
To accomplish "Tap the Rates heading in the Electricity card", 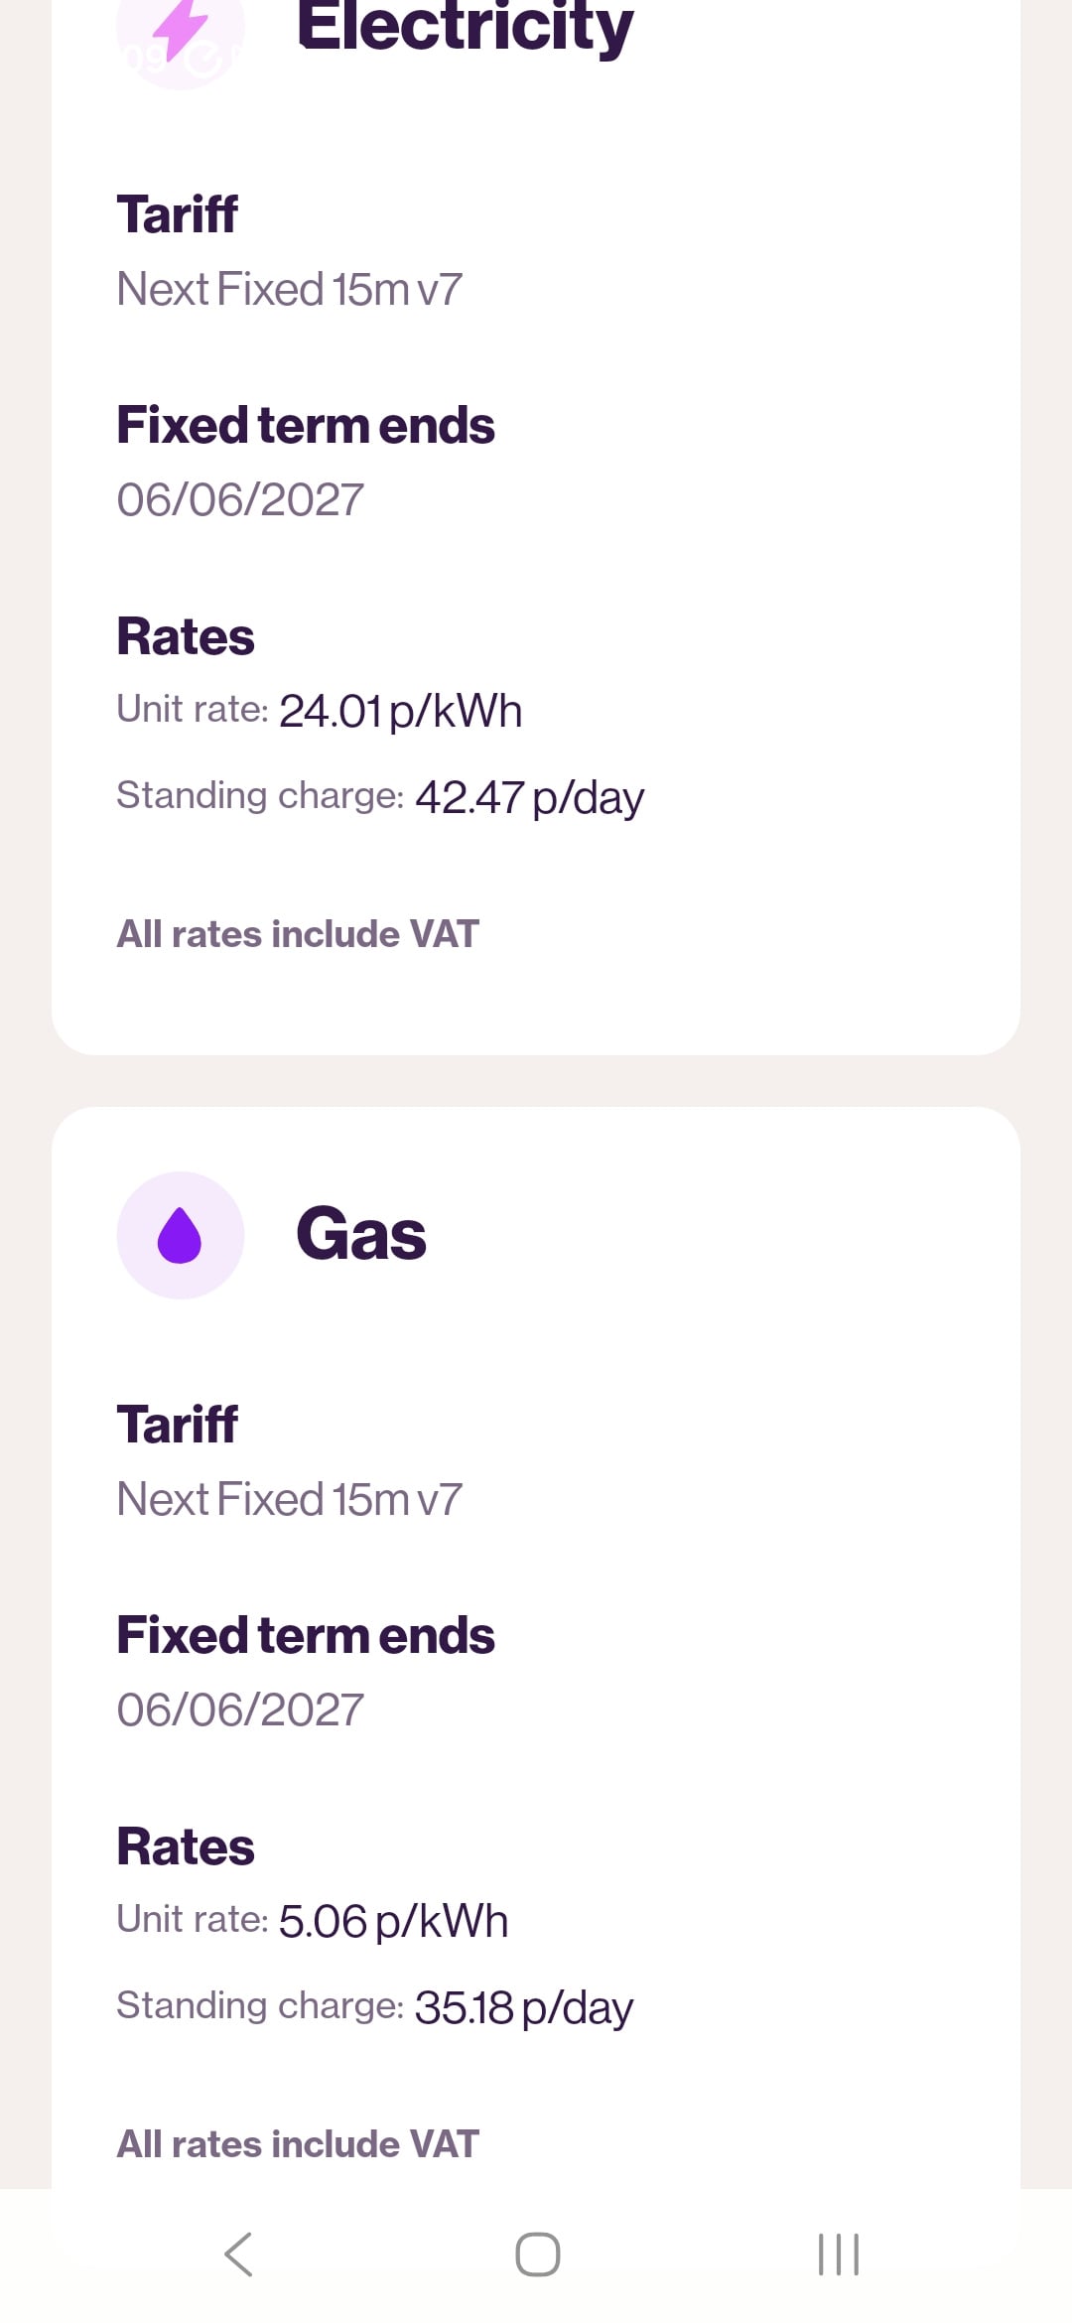I will pyautogui.click(x=186, y=636).
